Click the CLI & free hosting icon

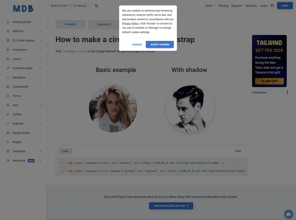click(x=8, y=40)
